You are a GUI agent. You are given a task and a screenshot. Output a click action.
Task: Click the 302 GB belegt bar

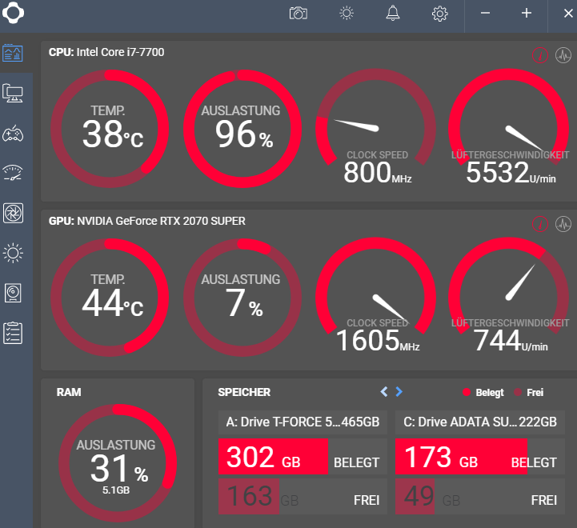[303, 456]
